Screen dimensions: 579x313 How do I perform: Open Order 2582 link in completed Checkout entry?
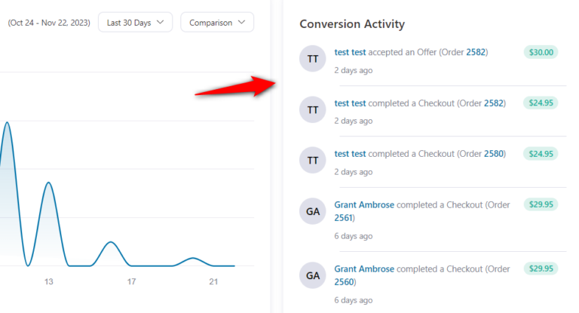(x=493, y=103)
